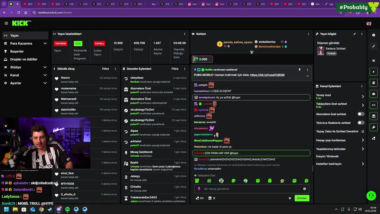380x214 pixels.
Task: Click the Kick logo
Action: (22, 23)
